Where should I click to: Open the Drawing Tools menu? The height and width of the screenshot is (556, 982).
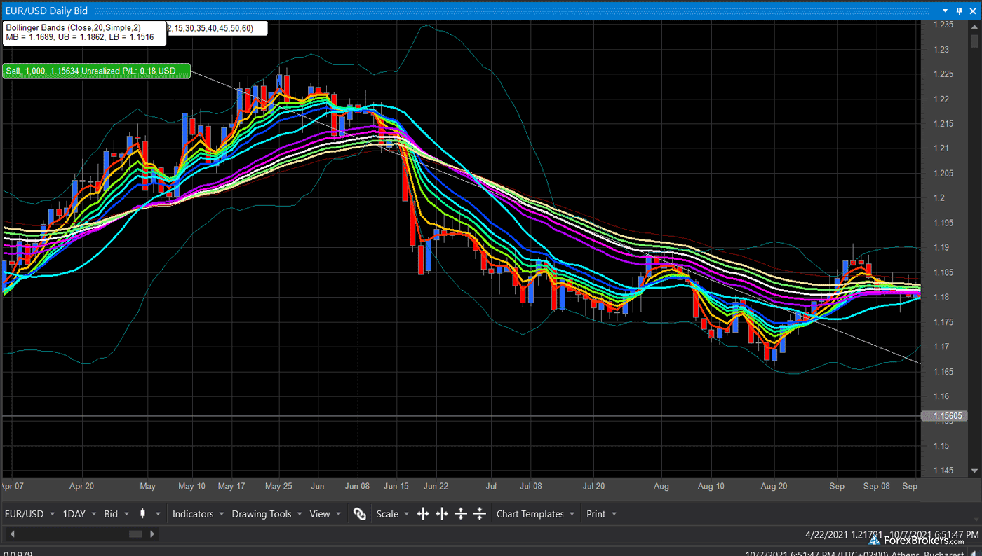pyautogui.click(x=266, y=513)
